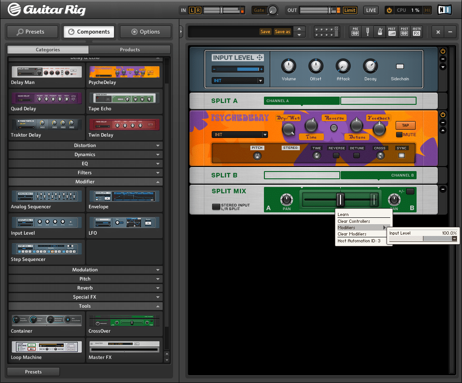Switch to the Options tab
Image resolution: width=462 pixels, height=383 pixels.
145,32
